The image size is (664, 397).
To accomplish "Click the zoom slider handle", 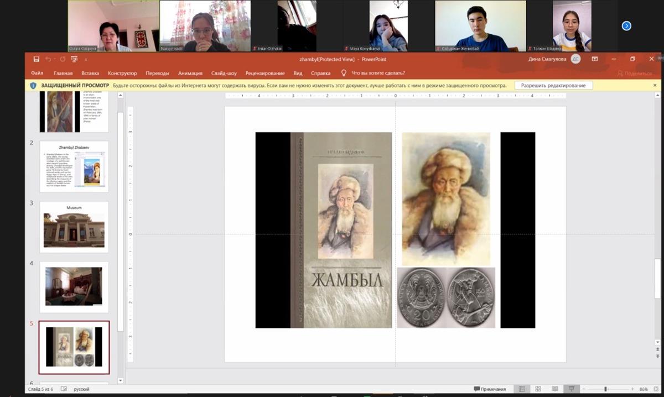I will [x=605, y=389].
